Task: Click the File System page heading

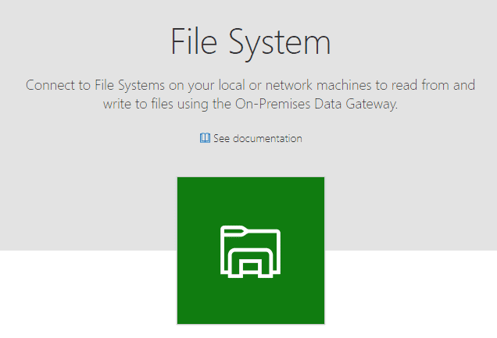Action: [250, 41]
